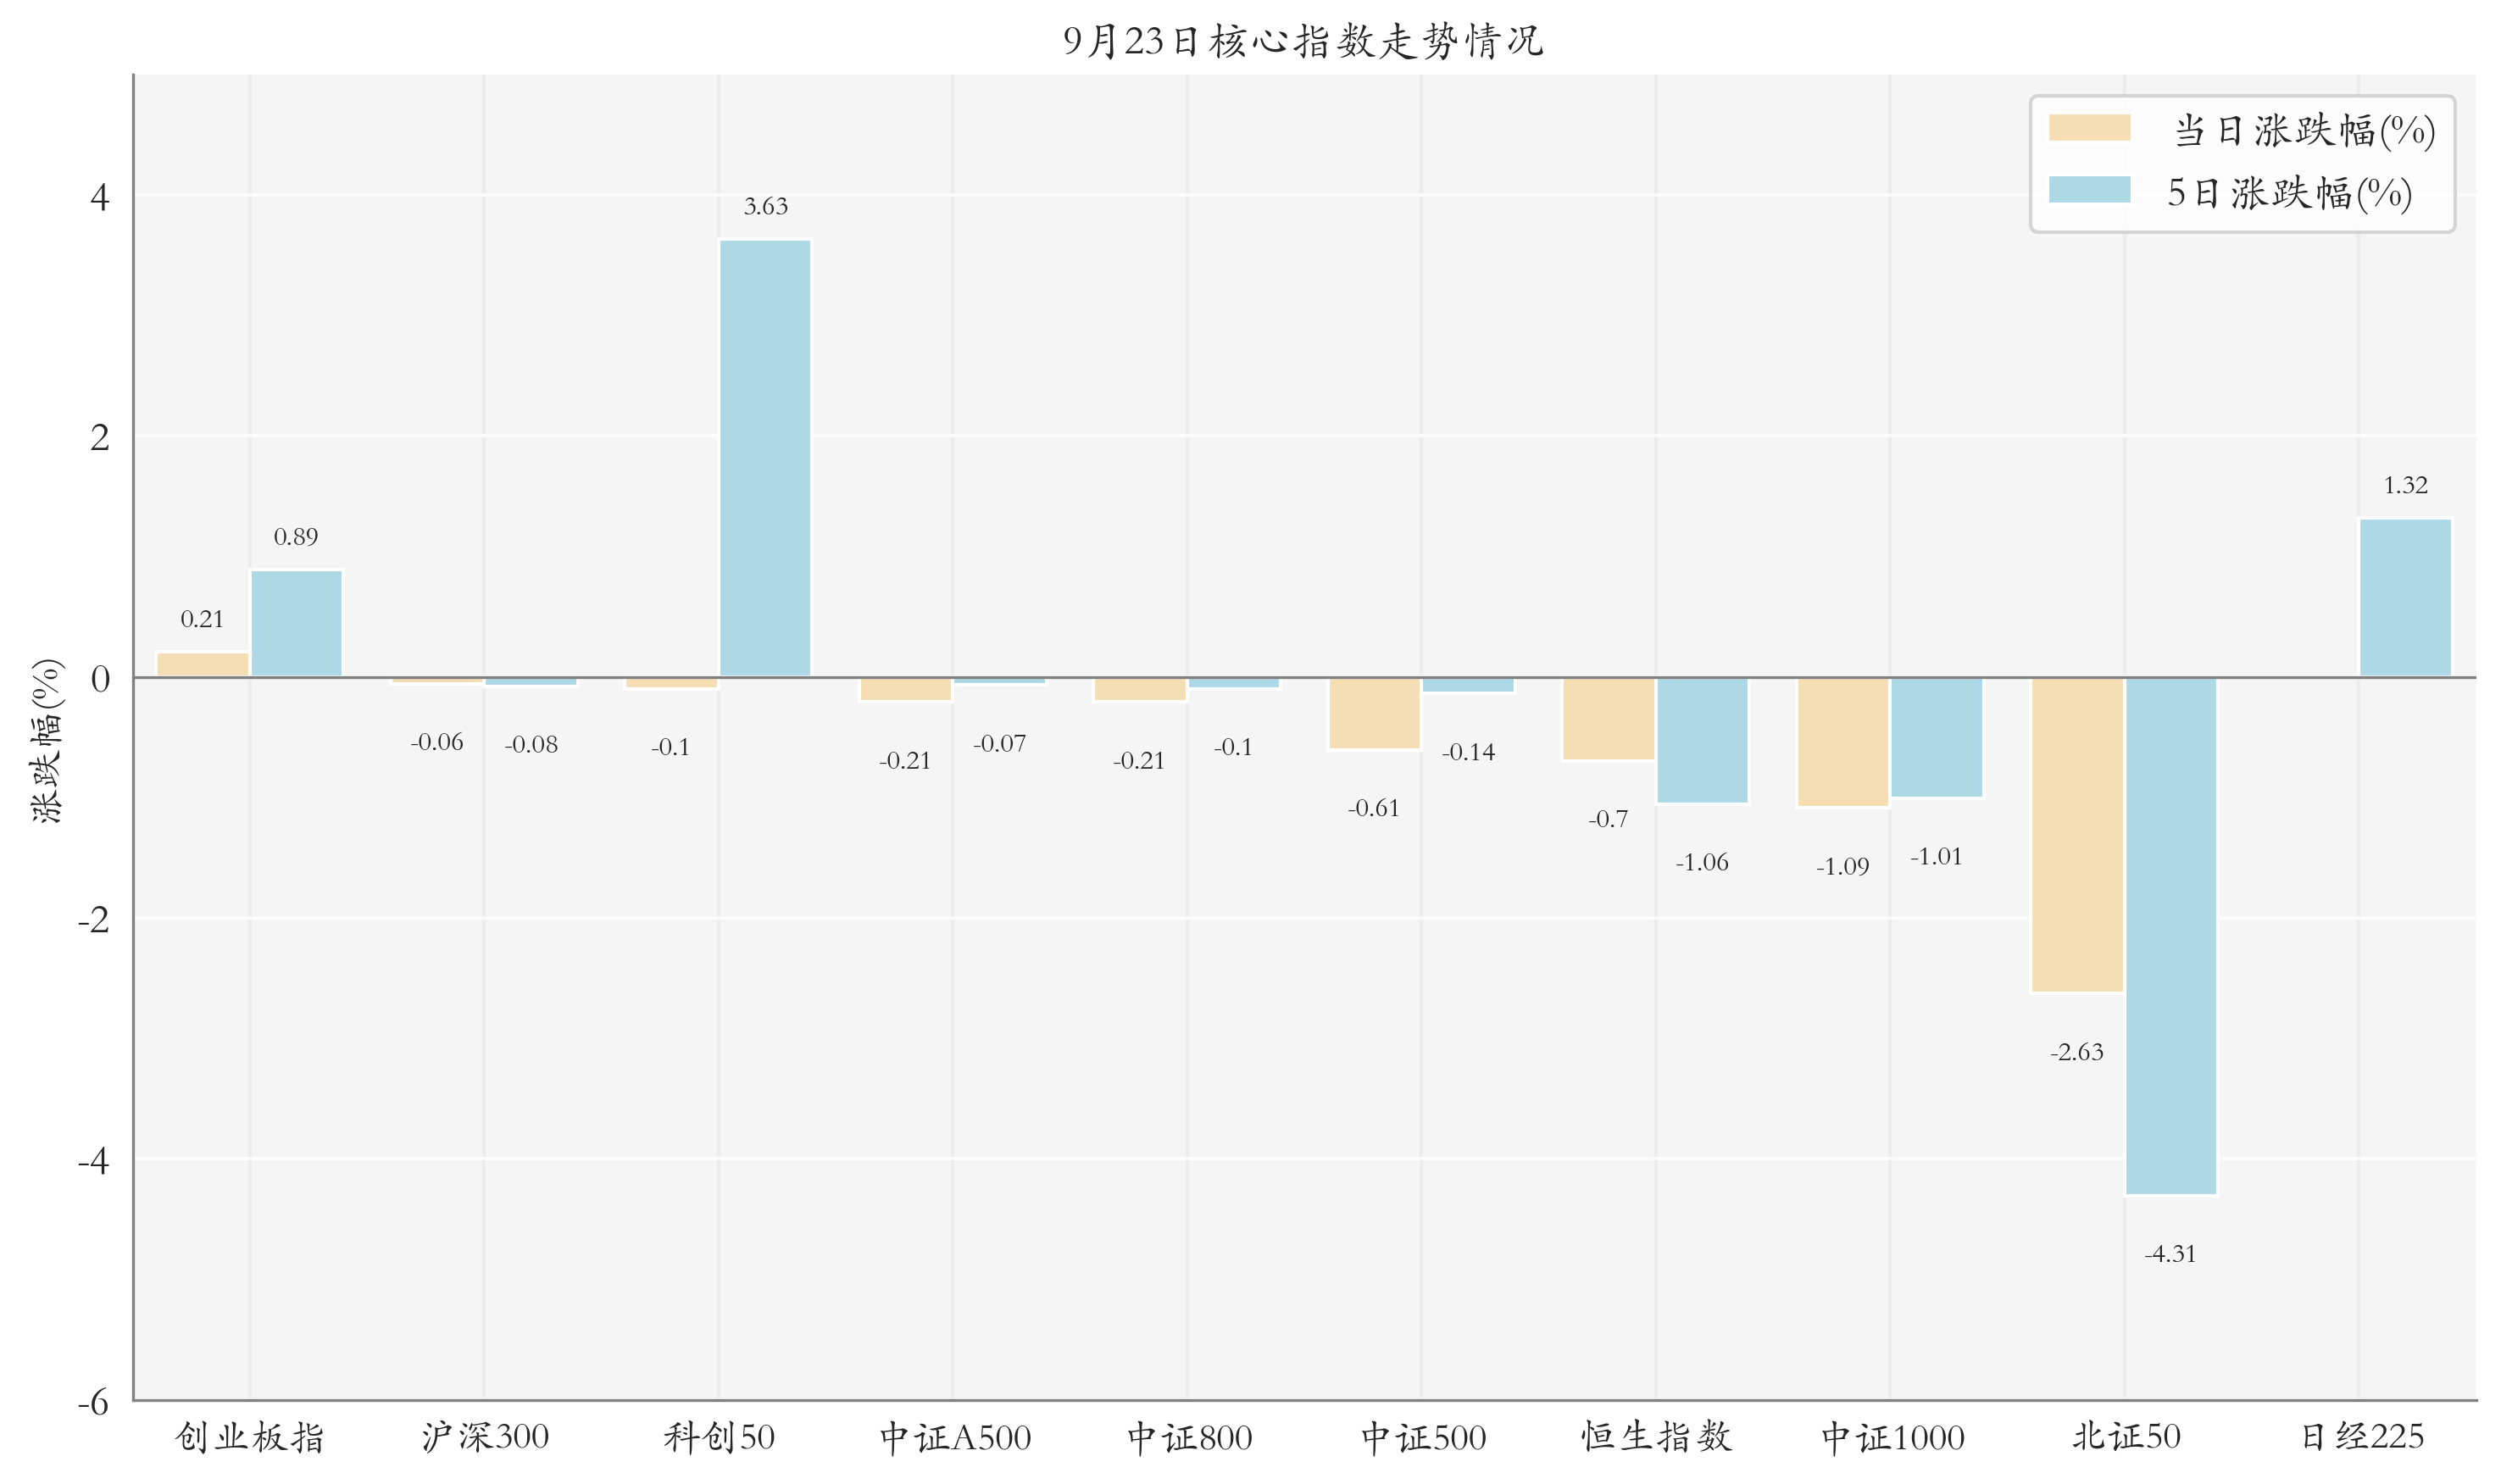2501x1484 pixels.
Task: Click the 科创50 blue bar labeled 3.63
Action: pyautogui.click(x=765, y=458)
